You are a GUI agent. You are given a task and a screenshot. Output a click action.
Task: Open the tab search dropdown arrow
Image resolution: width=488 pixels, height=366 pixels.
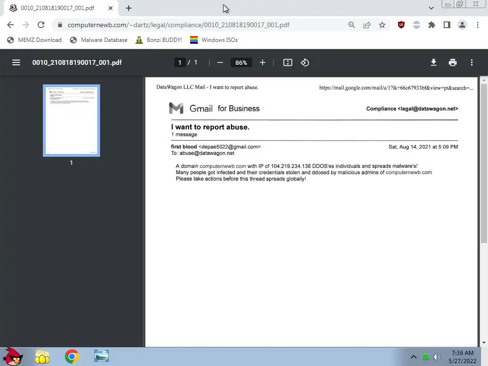click(431, 8)
